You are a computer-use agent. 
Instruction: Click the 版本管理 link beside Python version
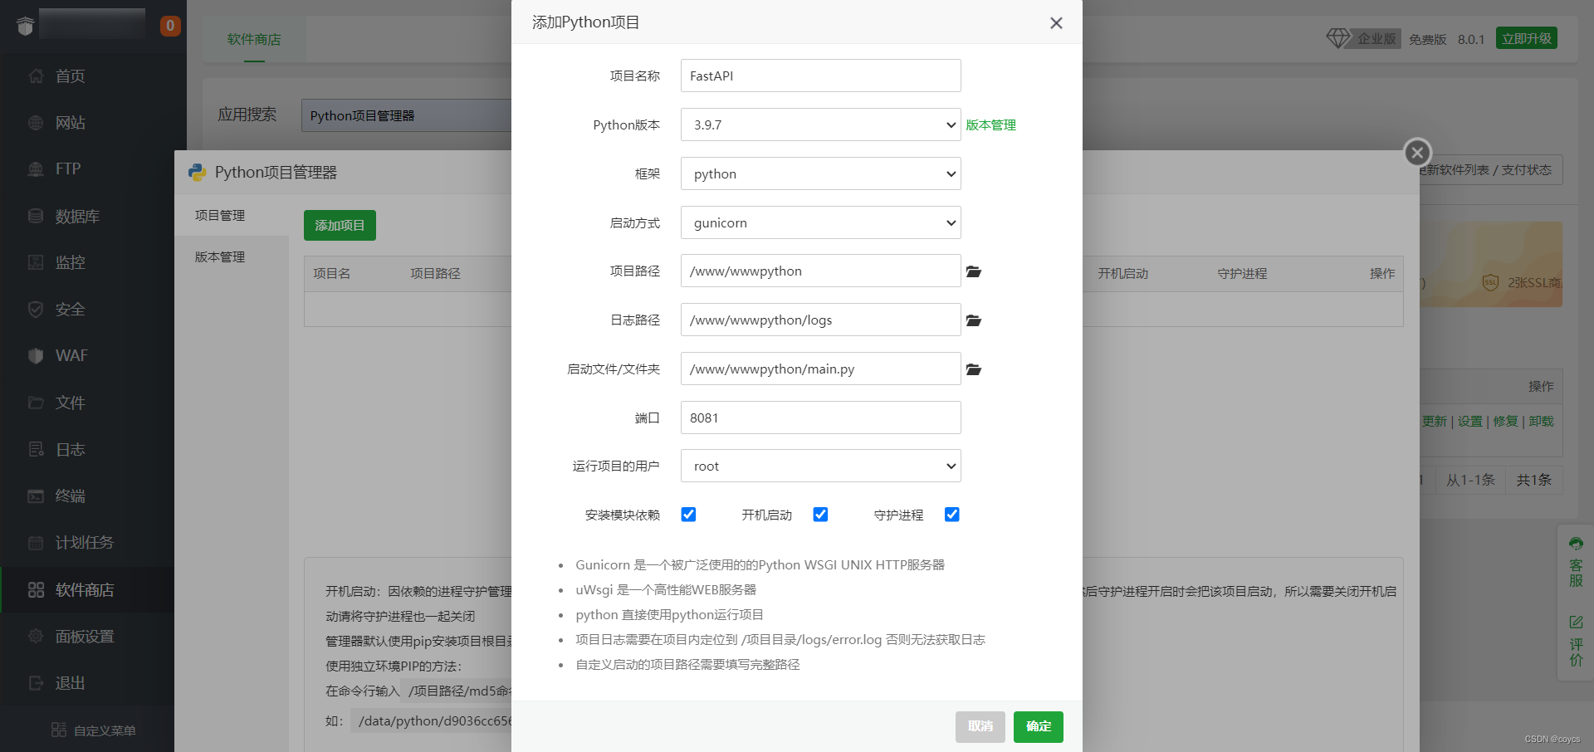(x=990, y=125)
